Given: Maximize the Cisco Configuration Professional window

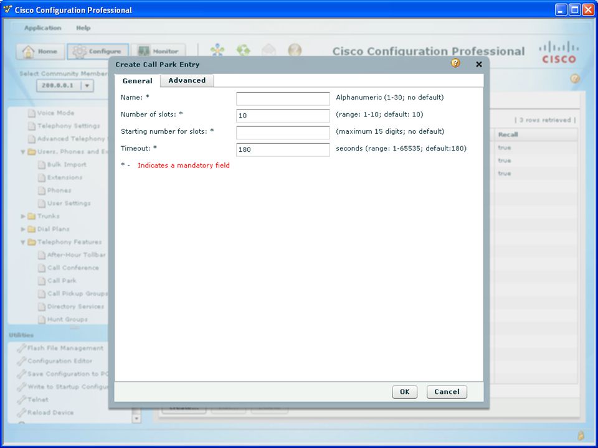Looking at the screenshot, I should tap(575, 9).
